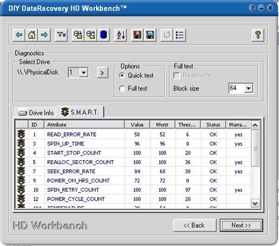The image size is (279, 246).
Task: Select the POWER_ON_HRS_COUNT attribute text
Action: click(78, 181)
